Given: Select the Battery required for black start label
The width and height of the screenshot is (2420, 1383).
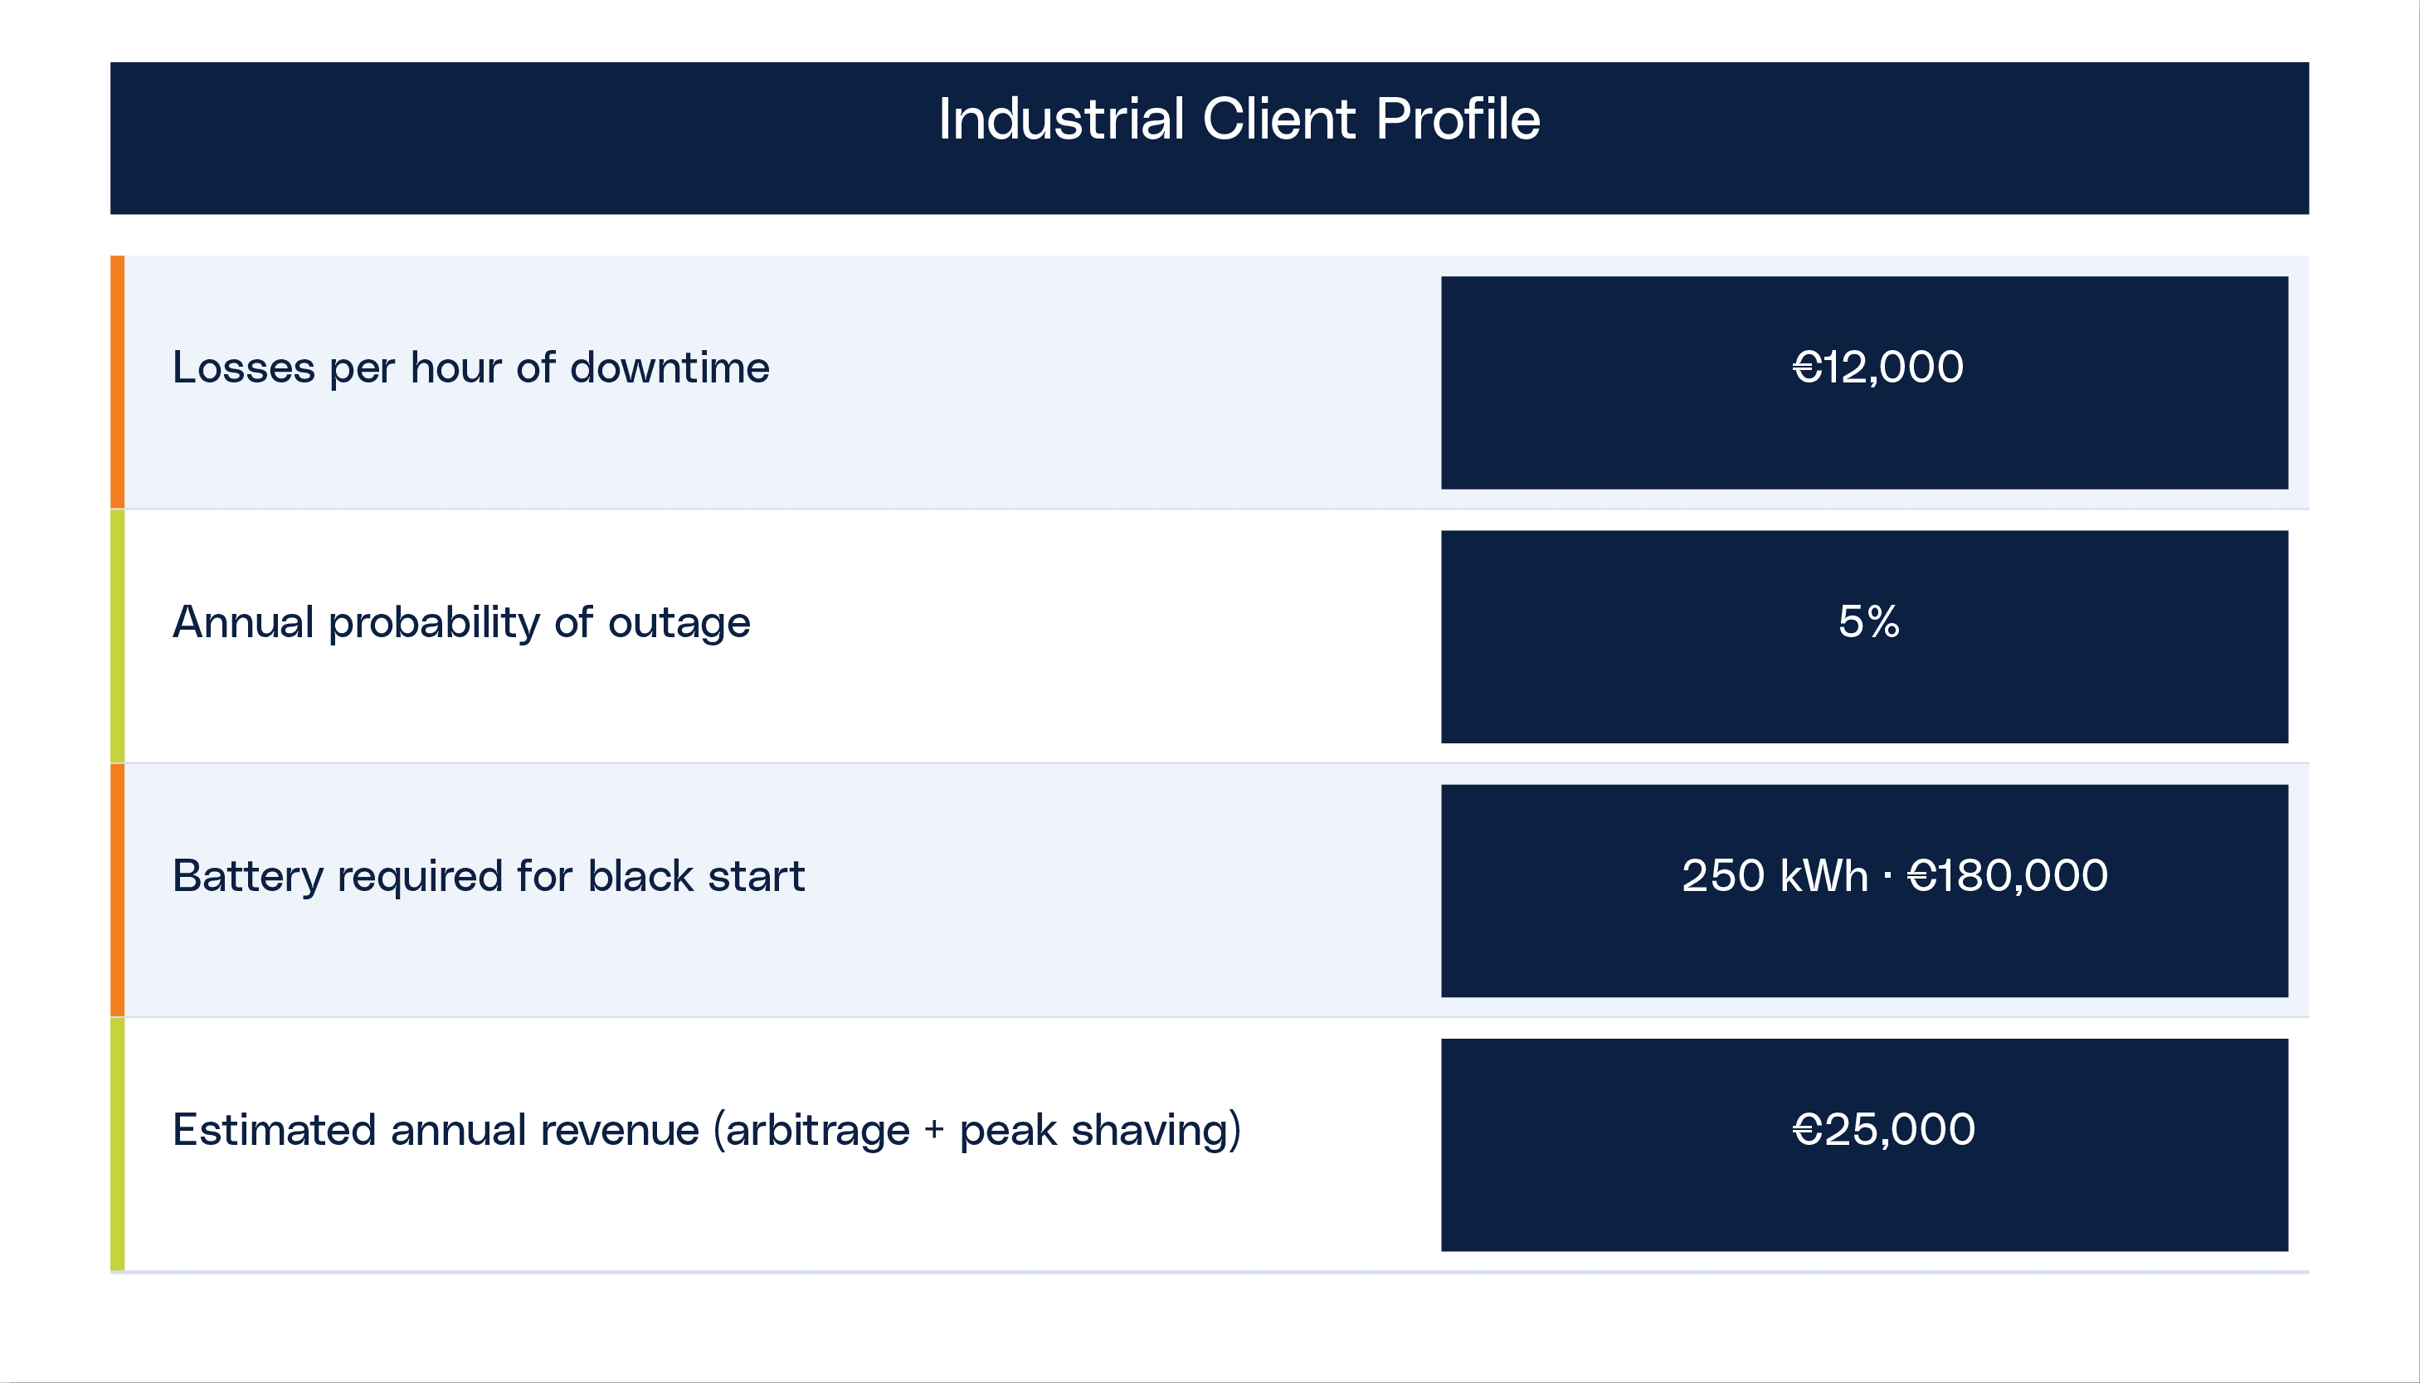Looking at the screenshot, I should 488,876.
